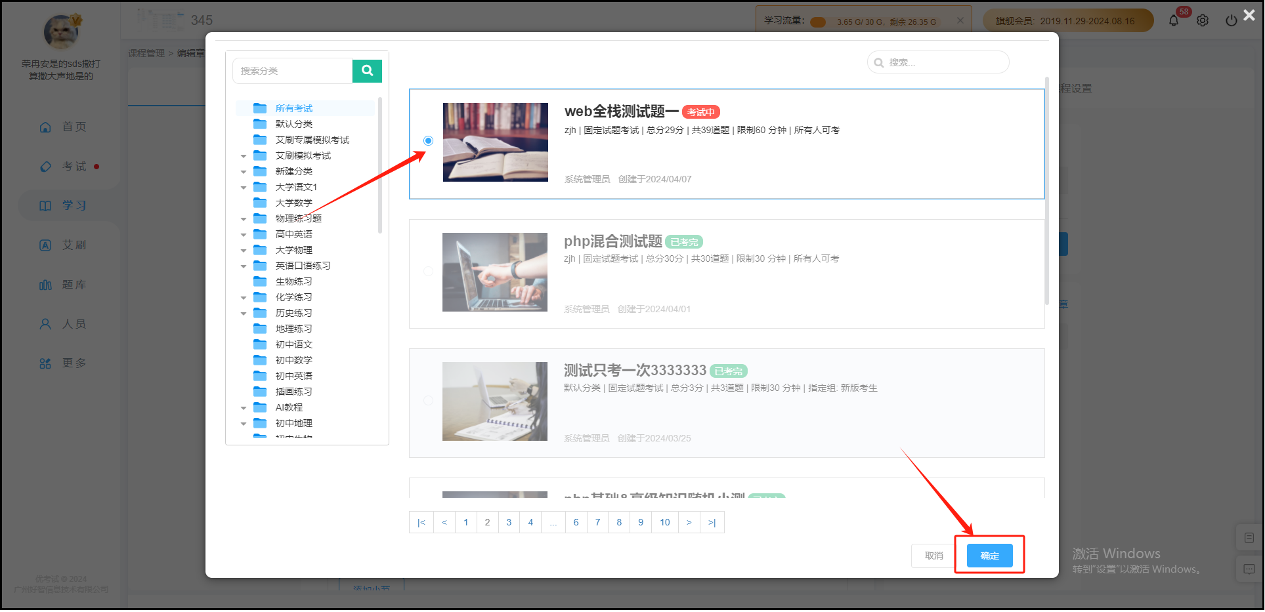The image size is (1265, 612).
Task: Expand the 艾刷模拟考试 tree node
Action: click(x=244, y=156)
